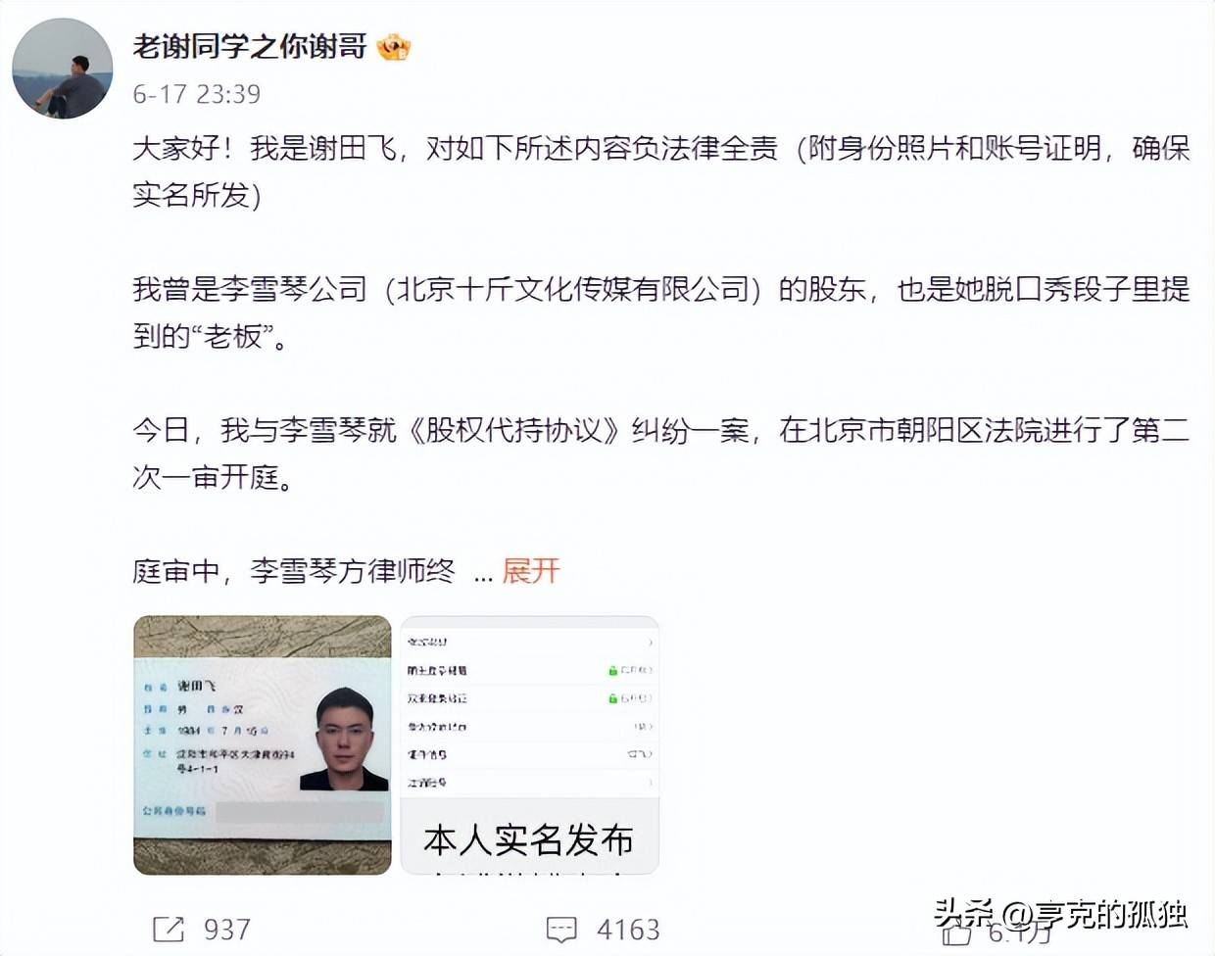Click the top row chevron in settings thumbnail

tap(651, 643)
